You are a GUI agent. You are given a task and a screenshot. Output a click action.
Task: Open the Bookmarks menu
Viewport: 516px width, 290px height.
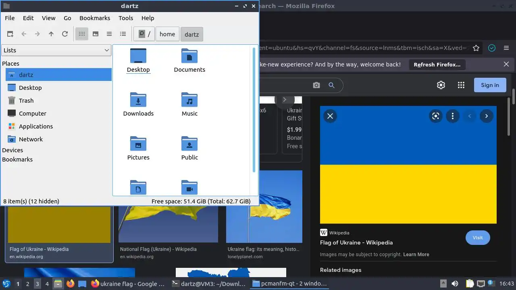coord(95,18)
